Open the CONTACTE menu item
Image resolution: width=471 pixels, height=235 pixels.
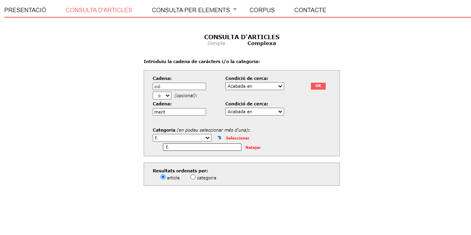(x=310, y=10)
